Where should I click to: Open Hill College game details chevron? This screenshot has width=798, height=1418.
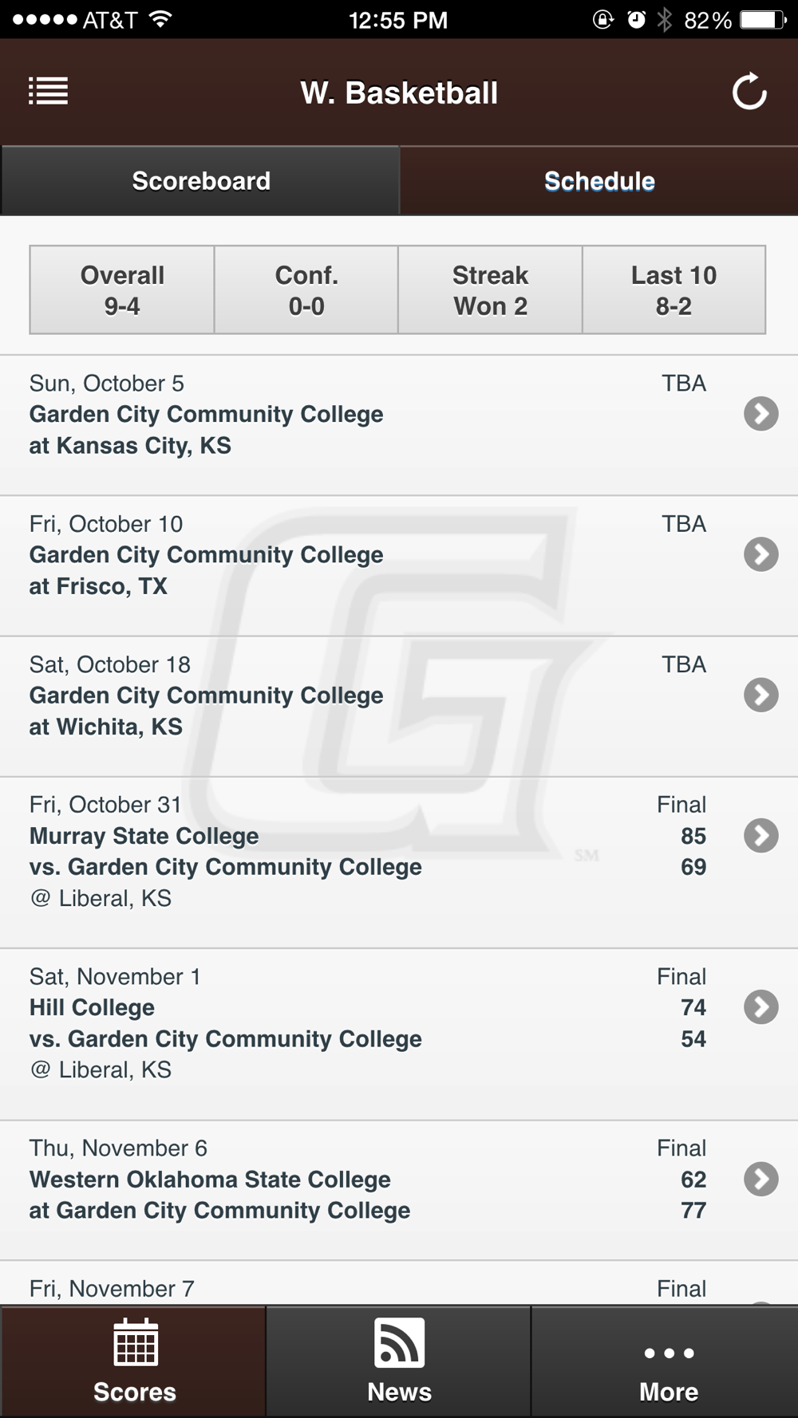pos(761,1007)
